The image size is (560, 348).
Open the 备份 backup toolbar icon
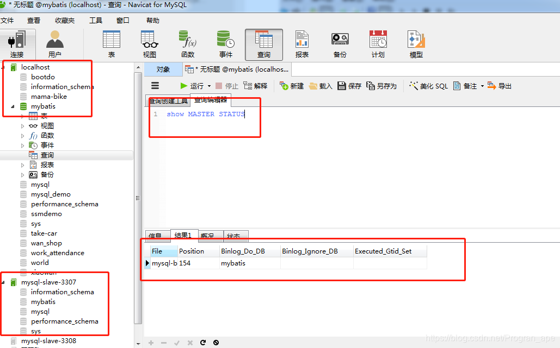coord(340,45)
